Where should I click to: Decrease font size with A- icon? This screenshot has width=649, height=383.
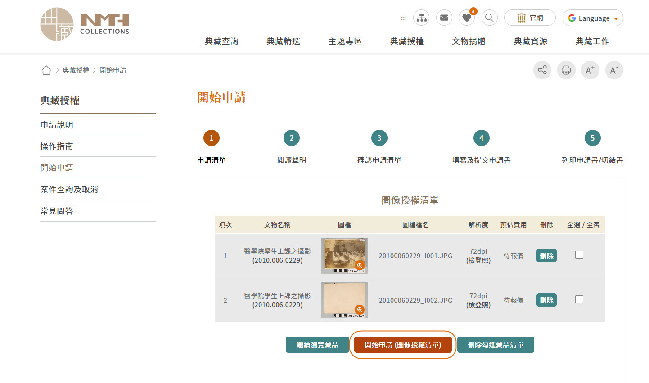[614, 70]
